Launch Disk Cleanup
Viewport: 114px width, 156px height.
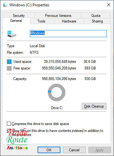(x=94, y=106)
